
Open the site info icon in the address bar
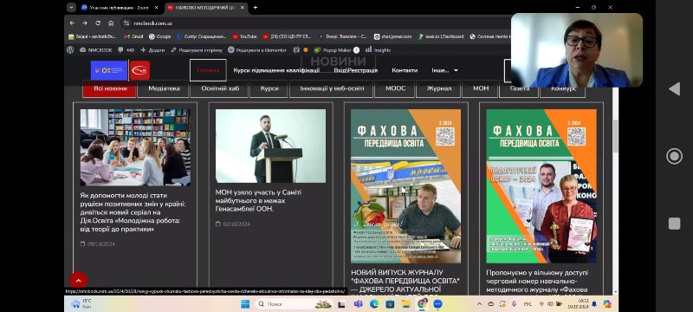(x=126, y=23)
